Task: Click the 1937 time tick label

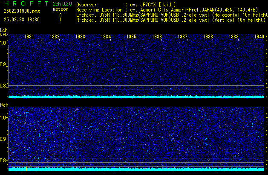Action: pyautogui.click(x=182, y=37)
